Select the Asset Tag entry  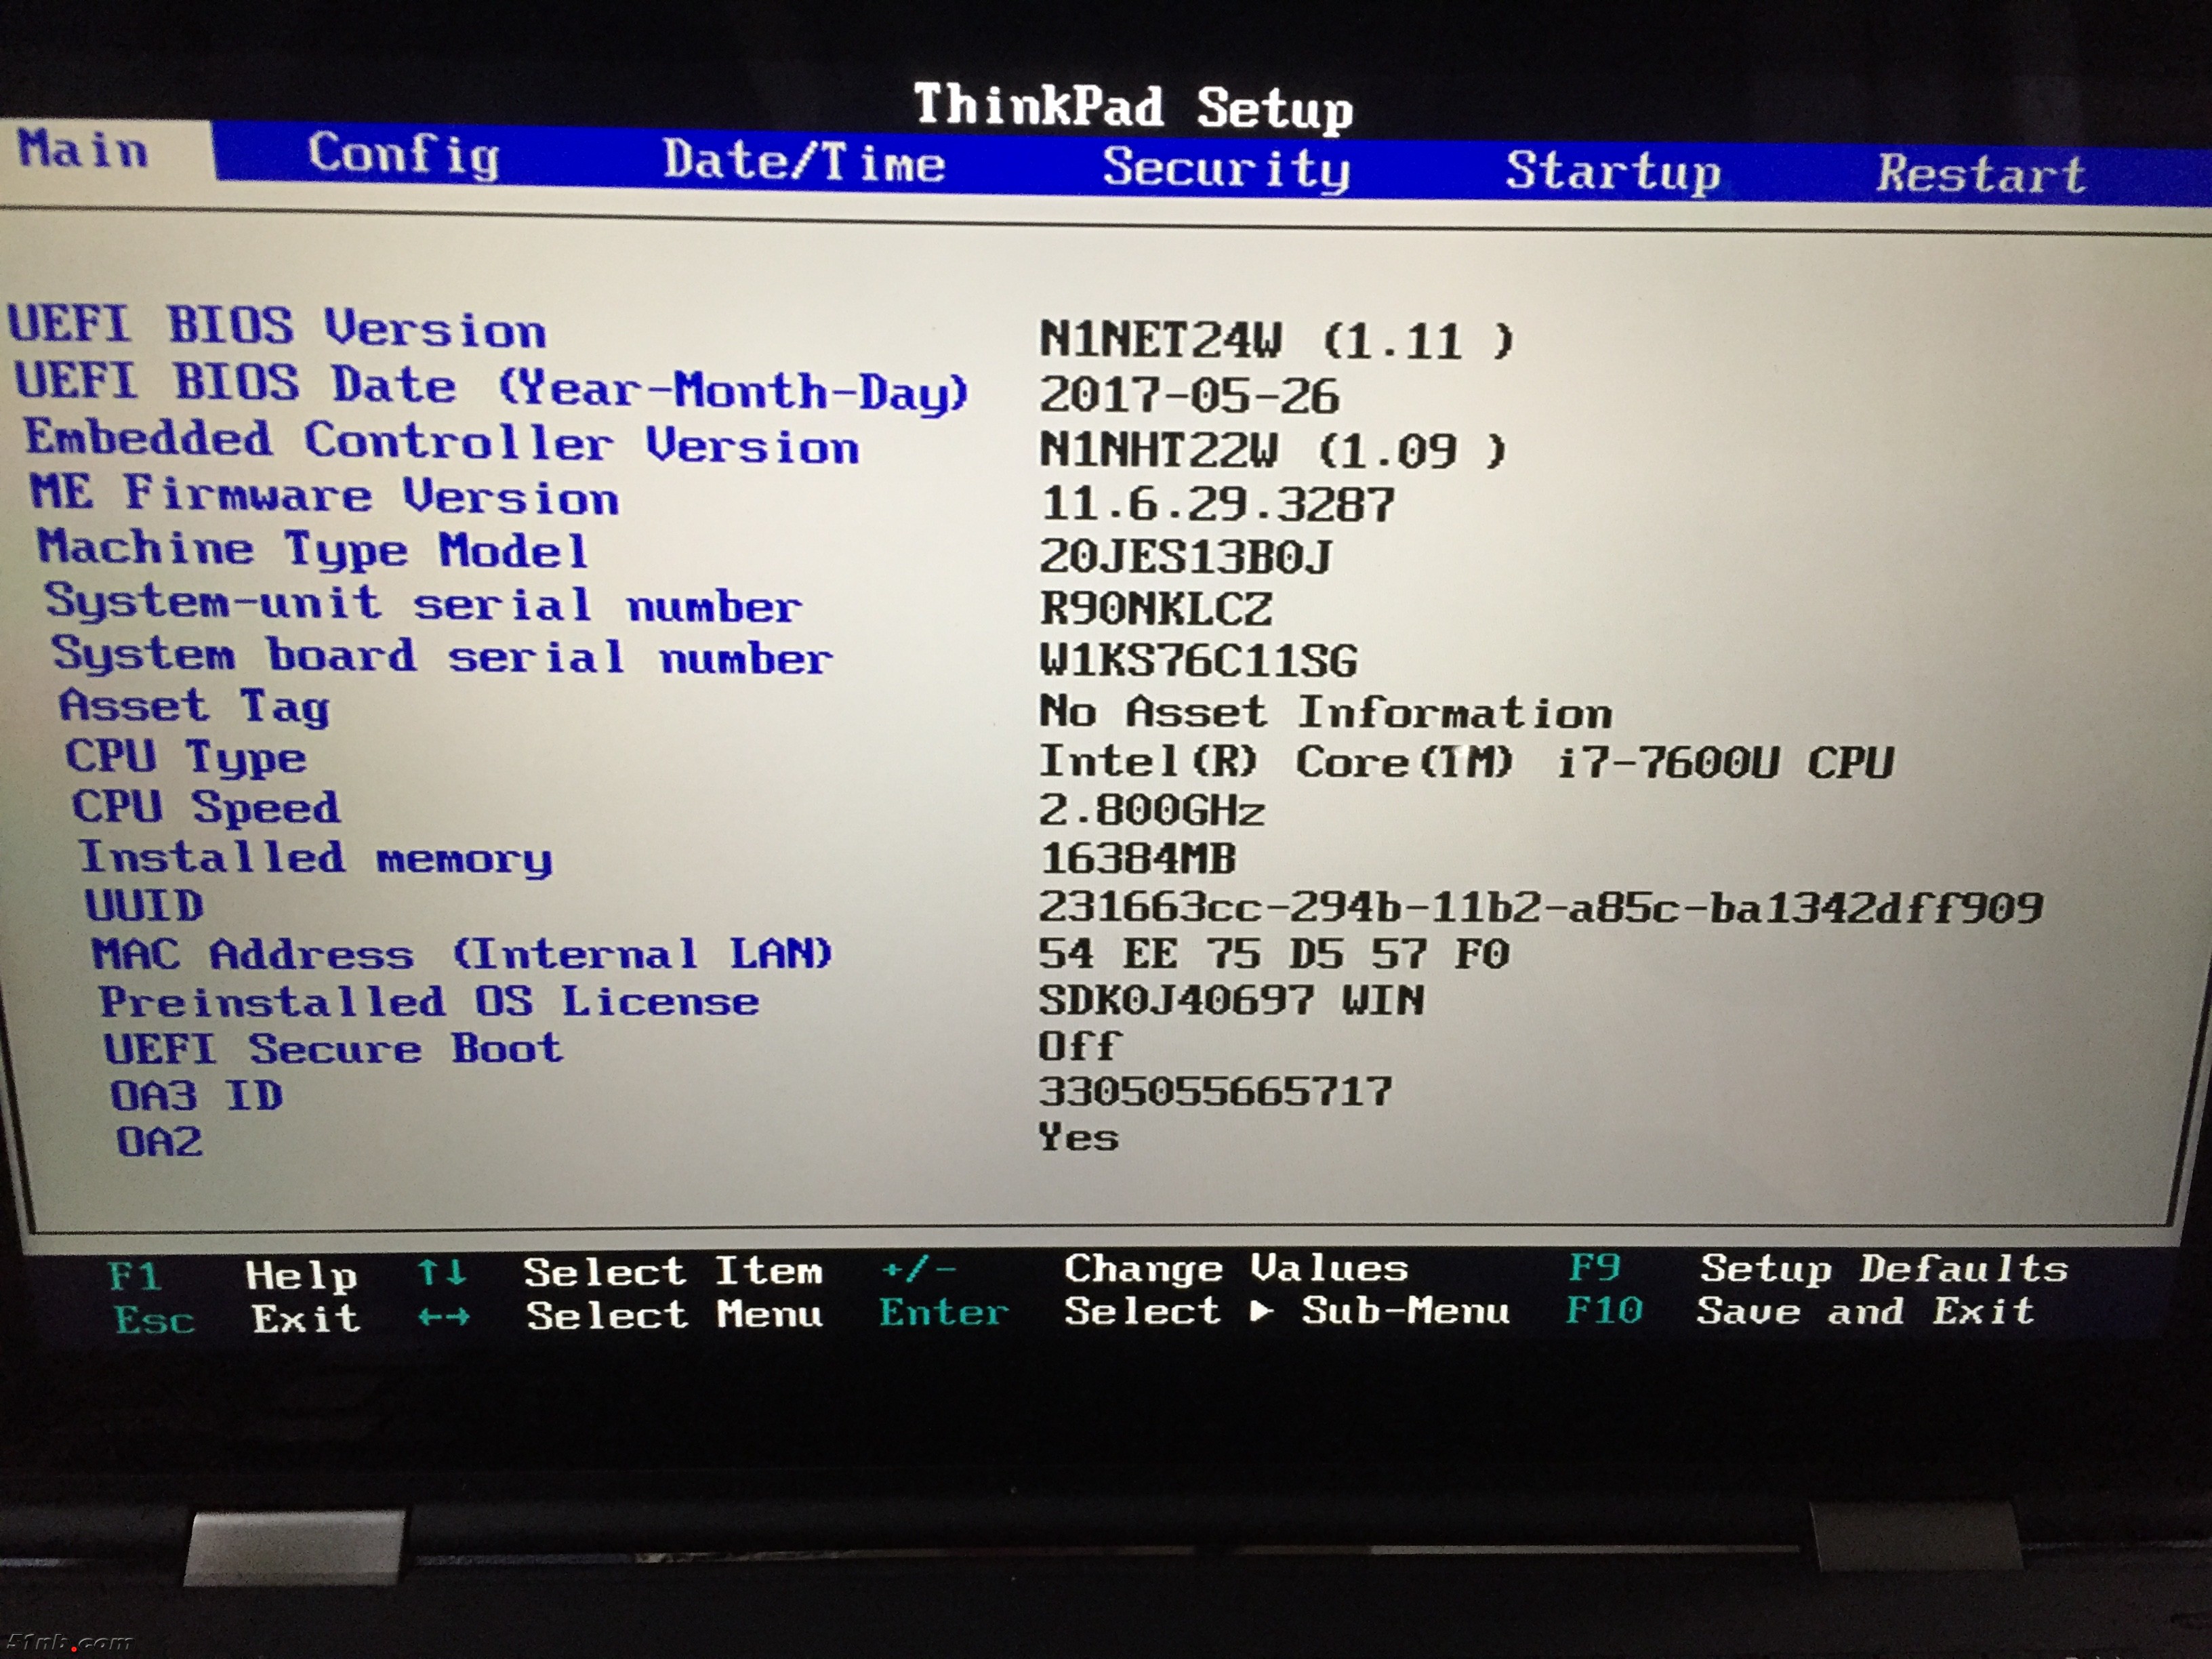click(195, 706)
